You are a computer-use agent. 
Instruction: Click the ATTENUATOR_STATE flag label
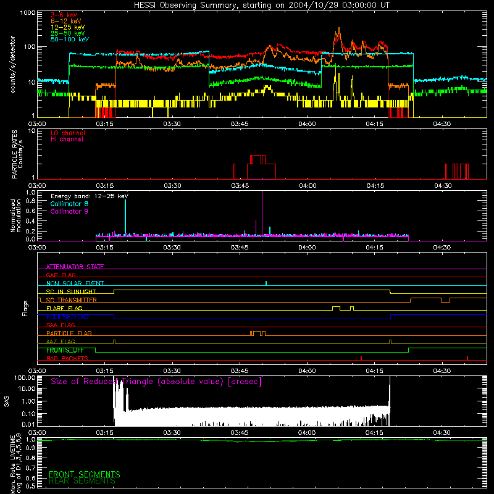point(75,267)
